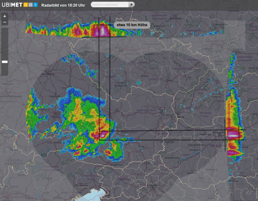Click the white zoom slider handle
258x201 pixels.
(5, 62)
